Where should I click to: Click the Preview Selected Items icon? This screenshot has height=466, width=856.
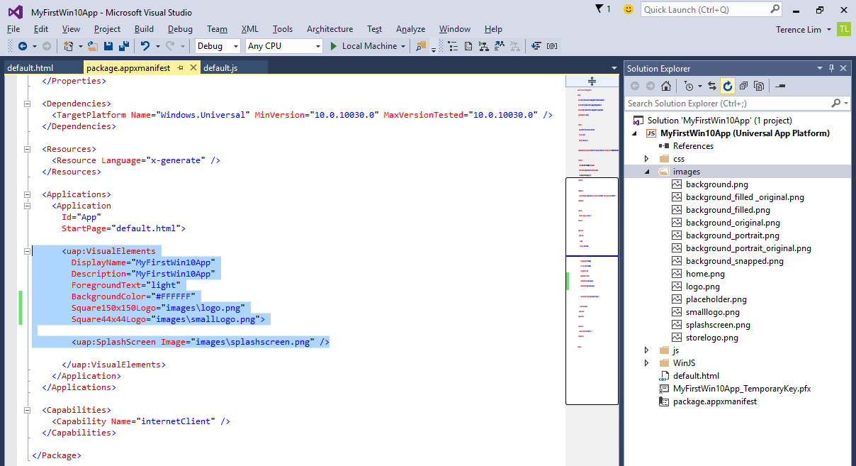tap(780, 86)
